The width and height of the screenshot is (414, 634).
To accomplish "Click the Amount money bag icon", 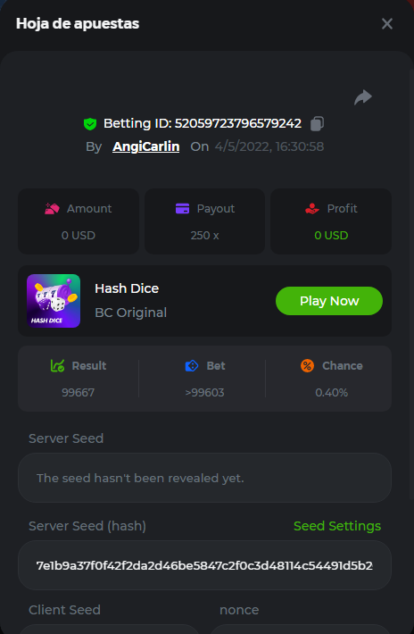I will [52, 209].
